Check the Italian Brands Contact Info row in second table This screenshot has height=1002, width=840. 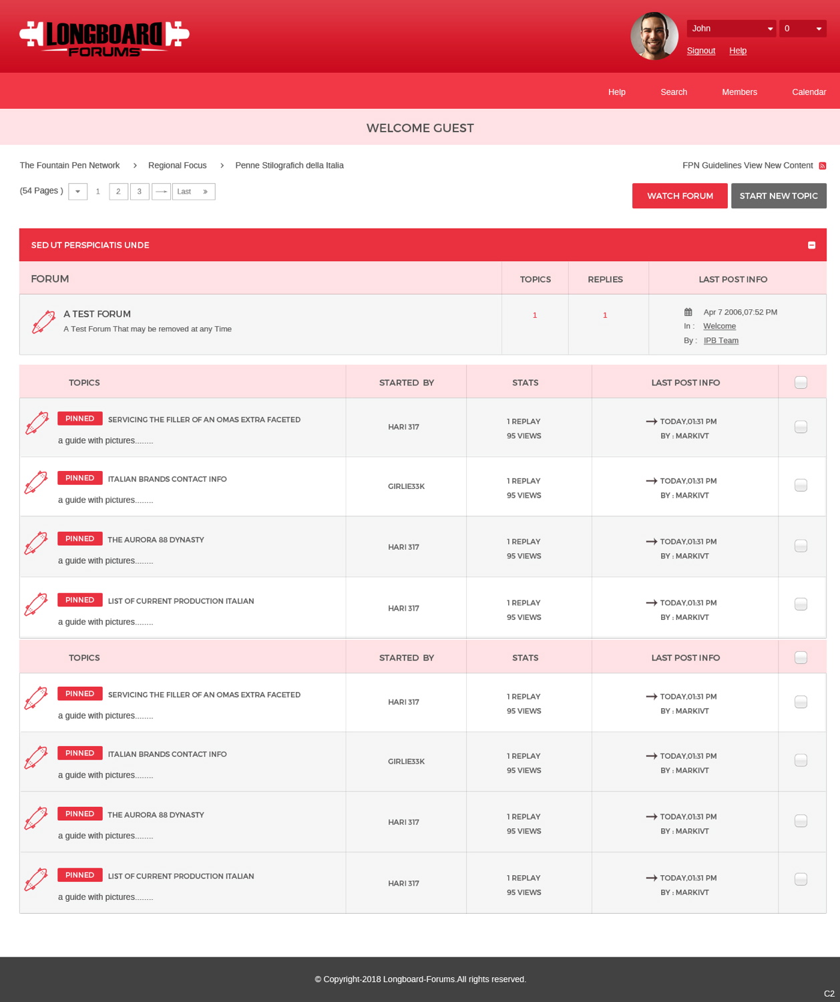click(x=801, y=760)
